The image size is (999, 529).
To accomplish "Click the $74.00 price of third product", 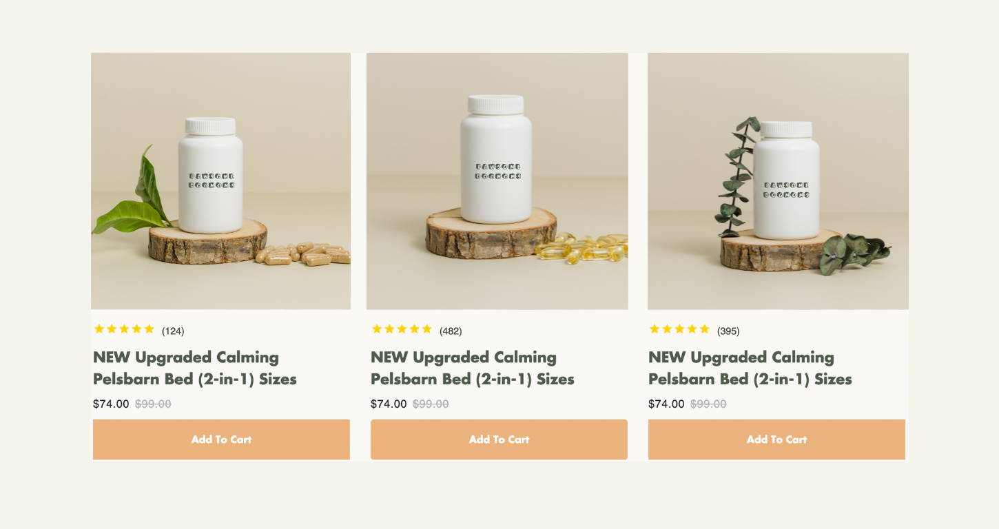I will click(x=666, y=404).
